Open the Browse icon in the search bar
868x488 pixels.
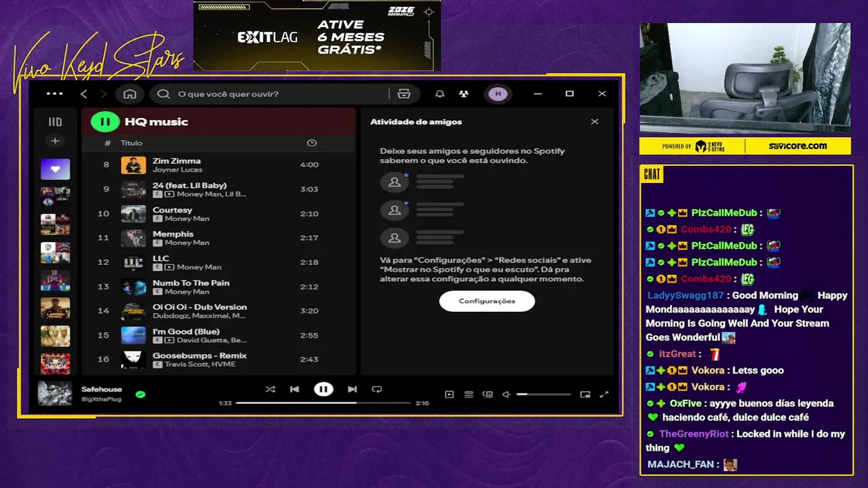[x=404, y=94]
